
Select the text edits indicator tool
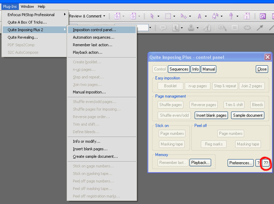[175, 28]
